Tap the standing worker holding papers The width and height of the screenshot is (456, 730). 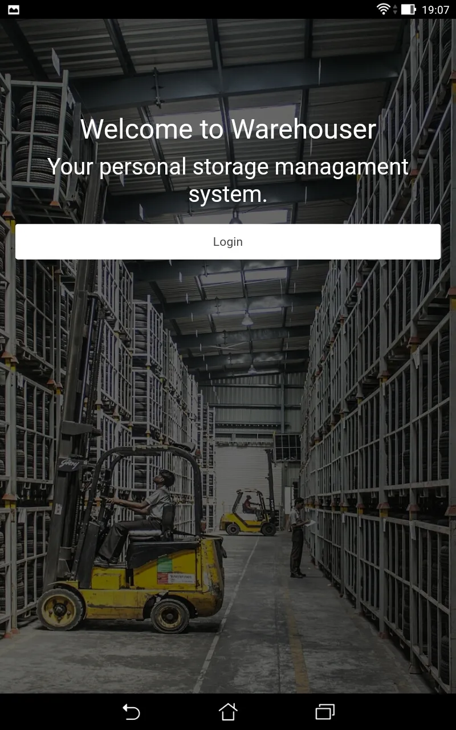coord(298,537)
